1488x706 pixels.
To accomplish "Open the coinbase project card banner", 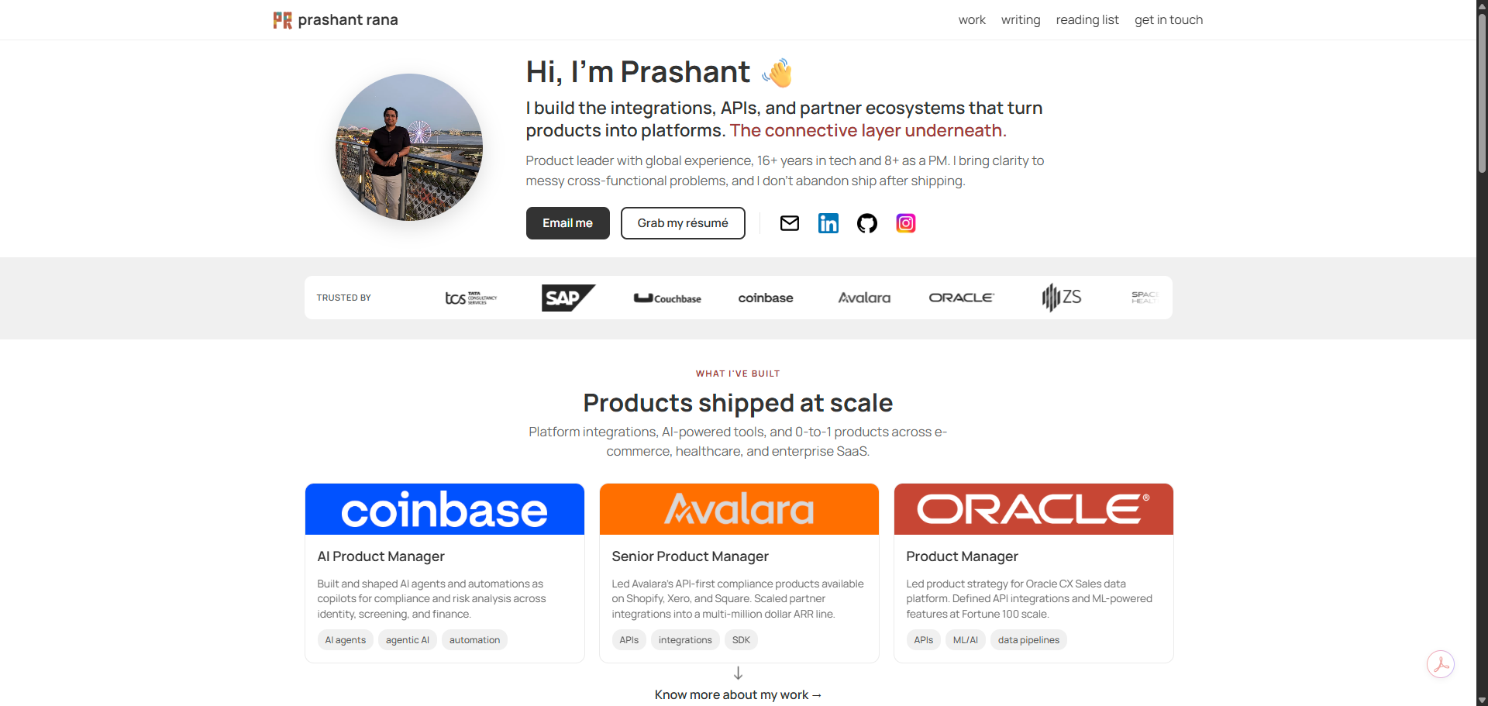I will tap(445, 509).
